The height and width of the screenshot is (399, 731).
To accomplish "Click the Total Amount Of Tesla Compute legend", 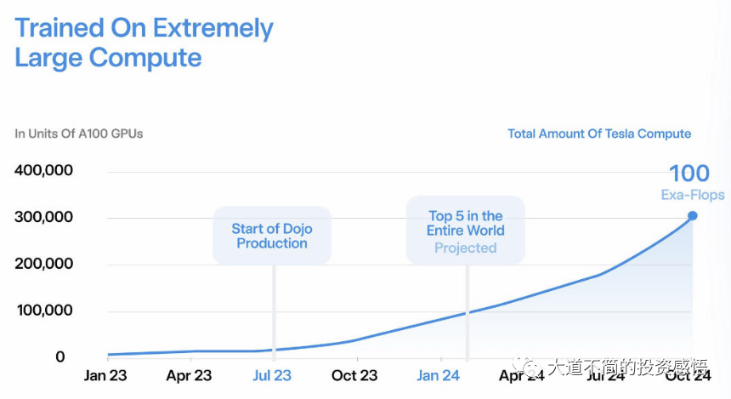I will [599, 134].
